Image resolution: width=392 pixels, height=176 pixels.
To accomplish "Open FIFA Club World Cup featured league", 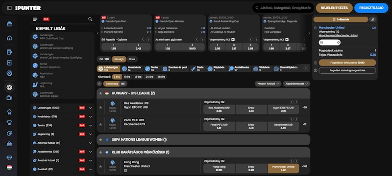I will tap(63, 37).
